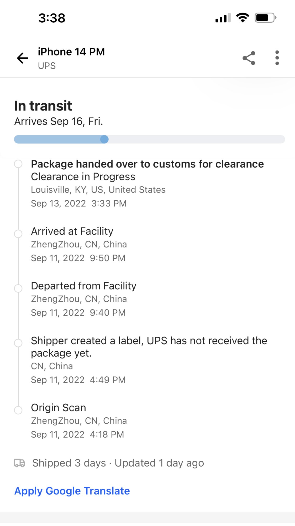
Task: Tap the delivery truck icon
Action: (20, 463)
